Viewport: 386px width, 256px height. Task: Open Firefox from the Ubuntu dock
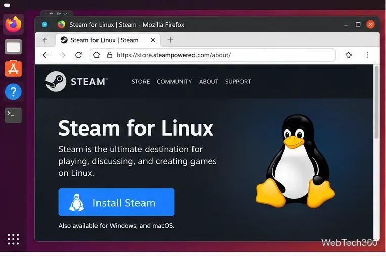coord(13,24)
